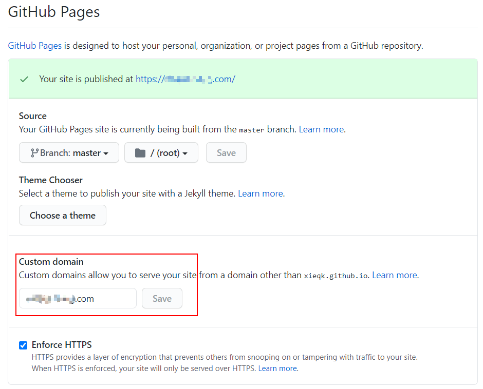Click the green published checkmark icon
The image size is (483, 389).
pos(24,80)
